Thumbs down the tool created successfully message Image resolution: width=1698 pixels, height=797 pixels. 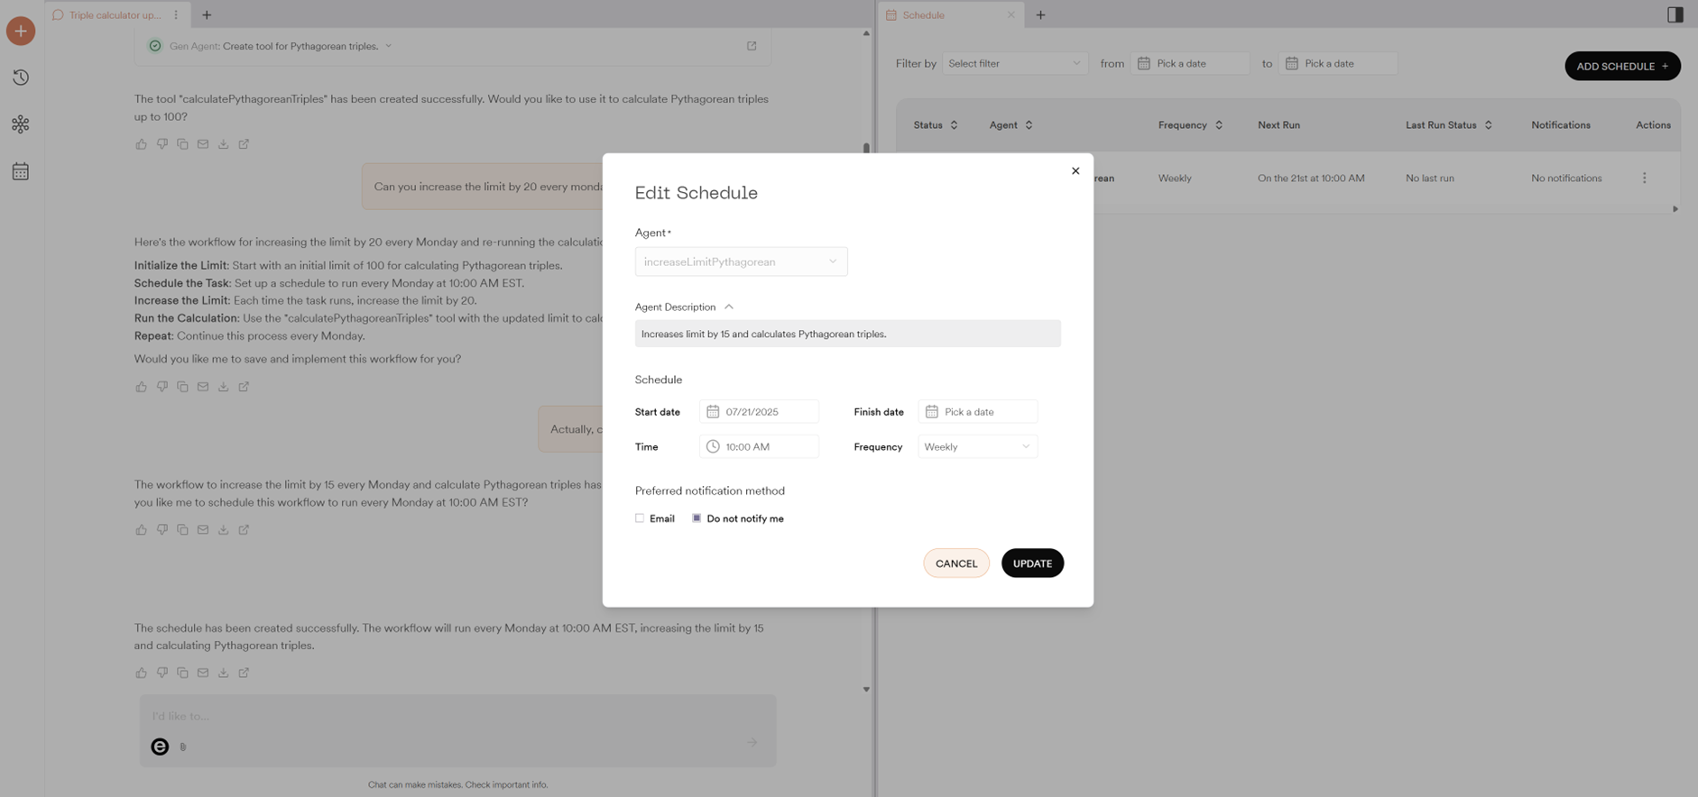(x=162, y=144)
